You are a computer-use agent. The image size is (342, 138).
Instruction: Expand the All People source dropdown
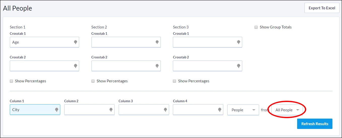point(287,110)
